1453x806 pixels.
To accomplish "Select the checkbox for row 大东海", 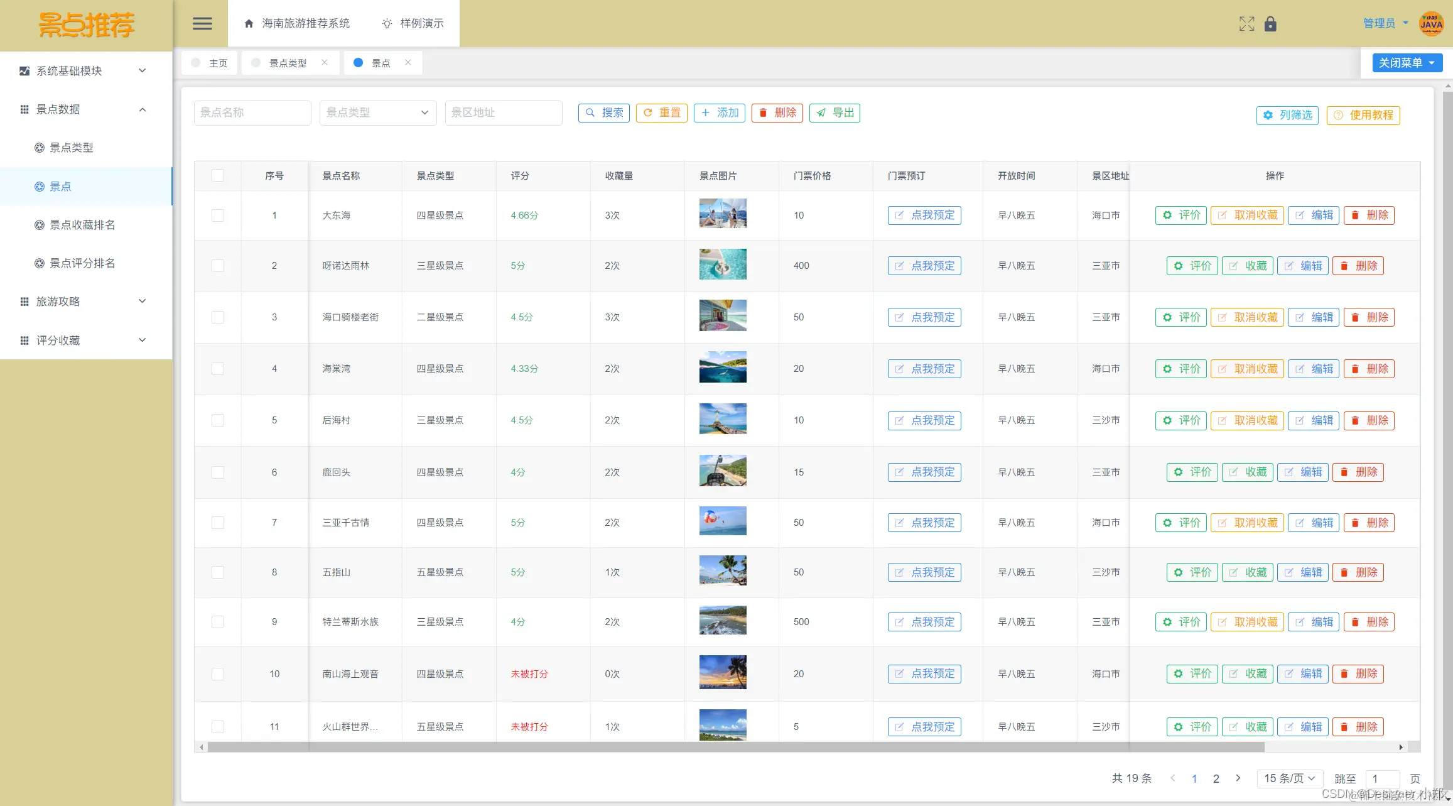I will point(218,215).
